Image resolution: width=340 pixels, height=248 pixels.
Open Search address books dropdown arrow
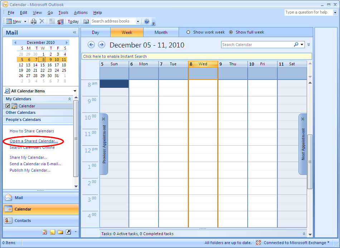138,21
